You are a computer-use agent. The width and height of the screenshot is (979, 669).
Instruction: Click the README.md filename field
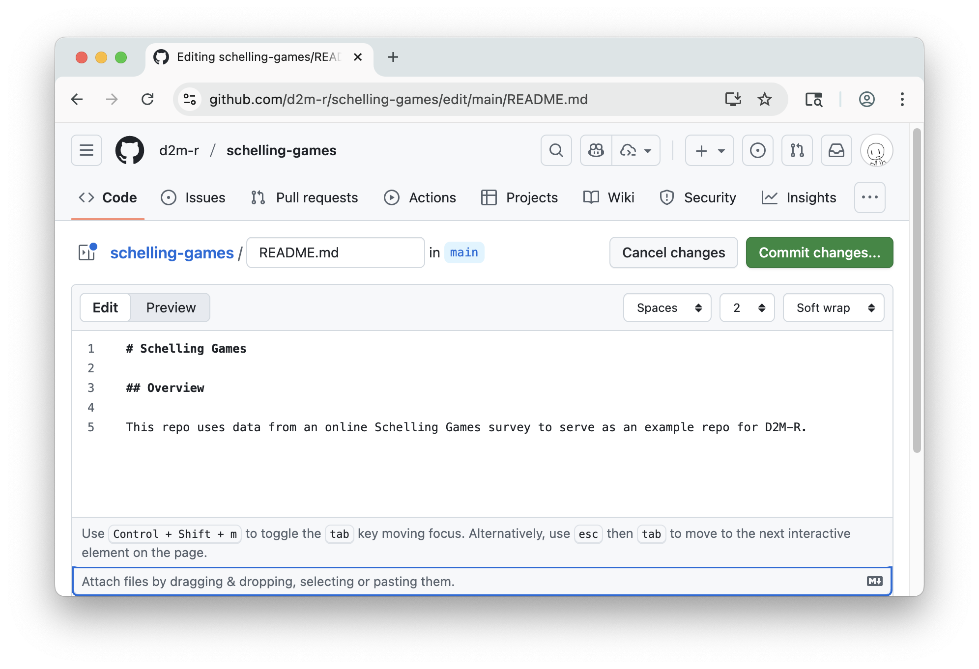[x=335, y=252]
